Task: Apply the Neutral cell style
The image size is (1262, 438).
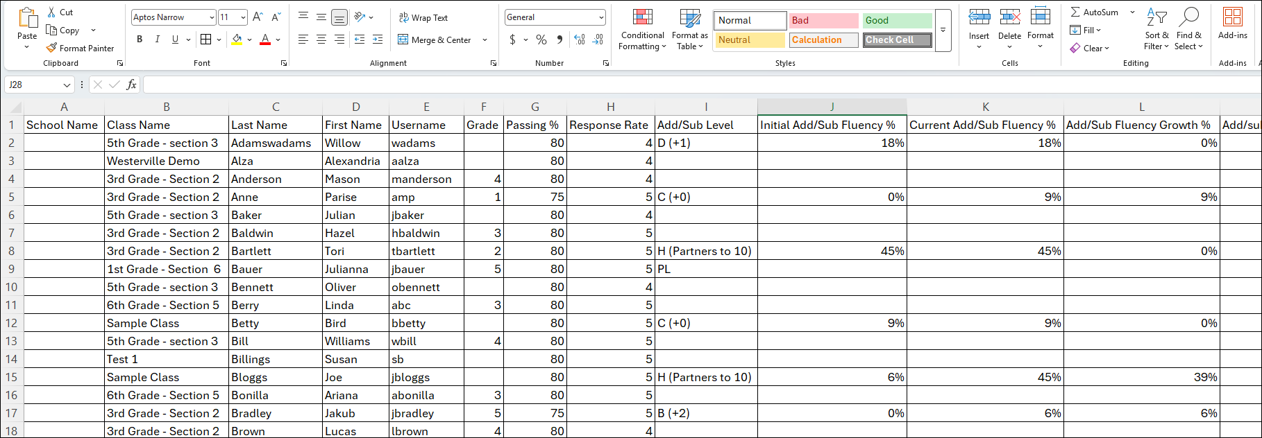Action: [x=750, y=40]
